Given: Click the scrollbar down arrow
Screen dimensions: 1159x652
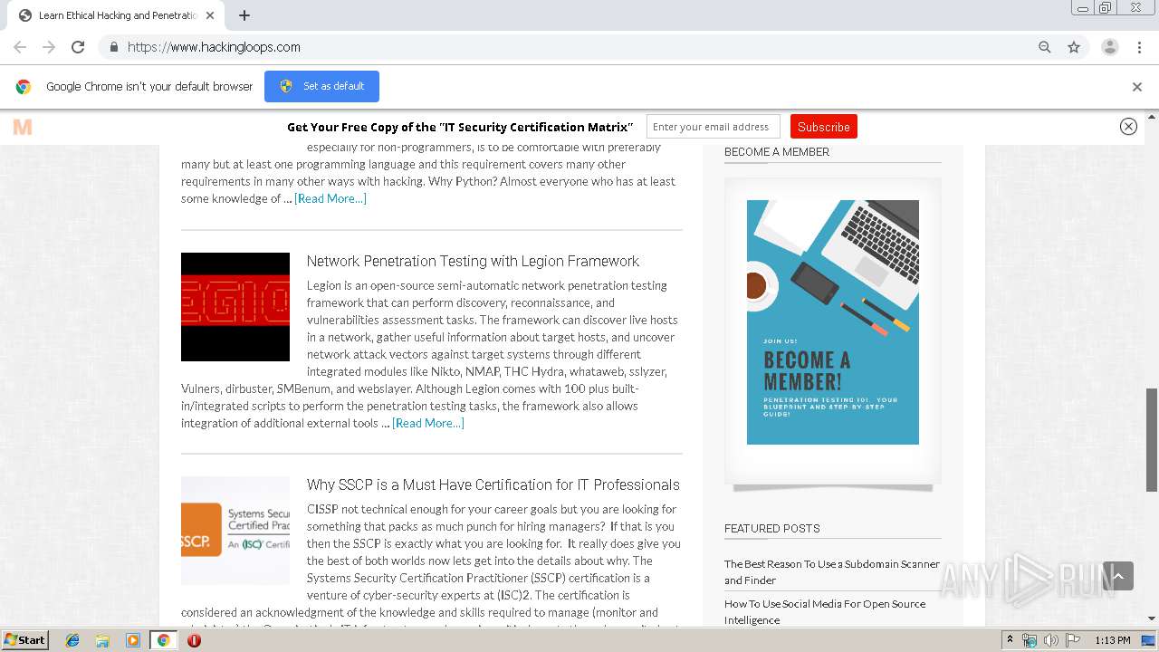Looking at the screenshot, I should [x=1152, y=619].
